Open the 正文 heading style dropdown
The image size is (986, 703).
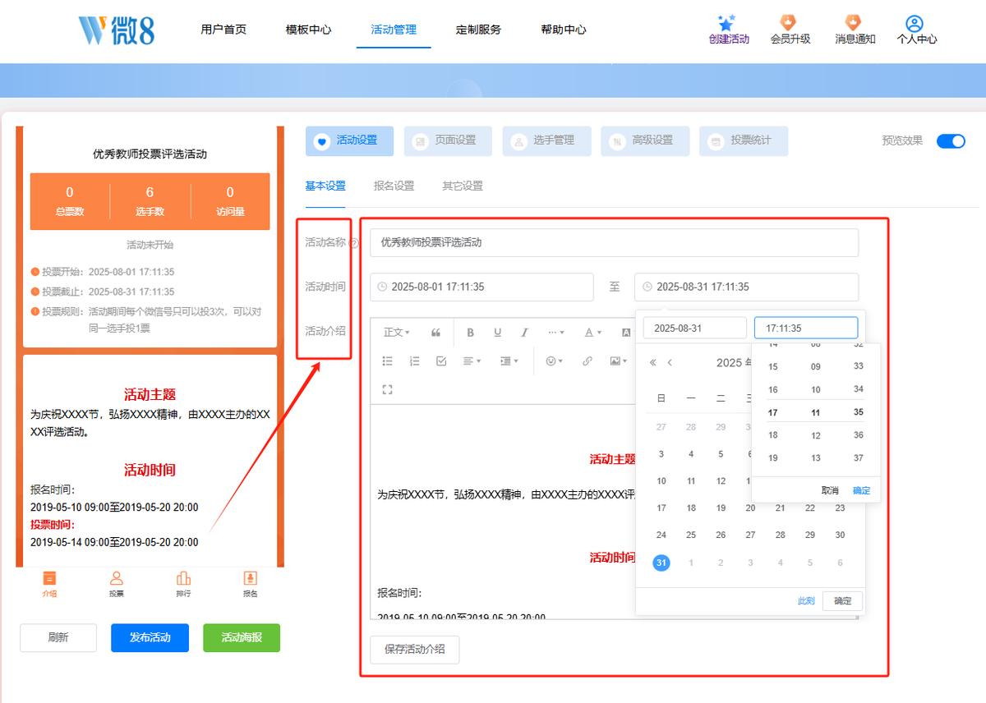point(397,333)
